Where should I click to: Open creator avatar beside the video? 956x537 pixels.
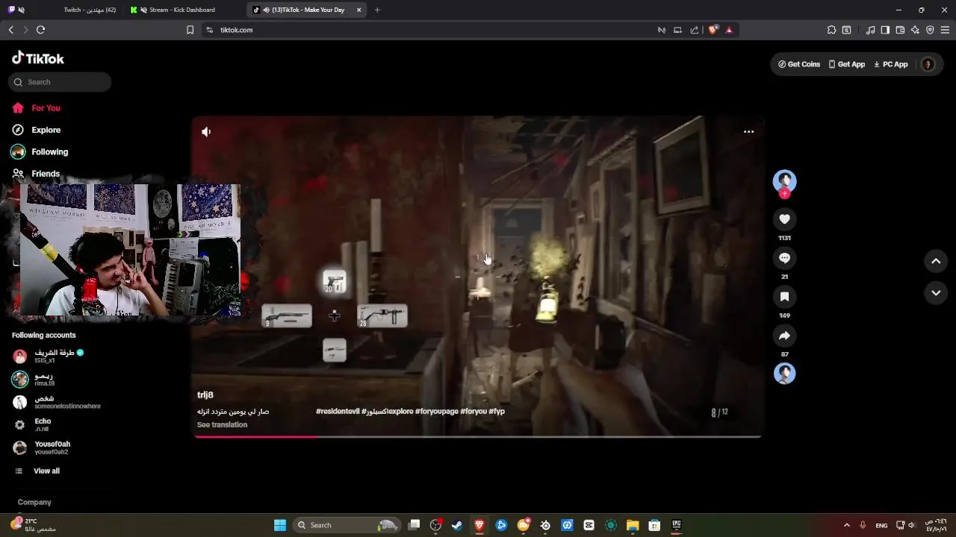[x=784, y=180]
